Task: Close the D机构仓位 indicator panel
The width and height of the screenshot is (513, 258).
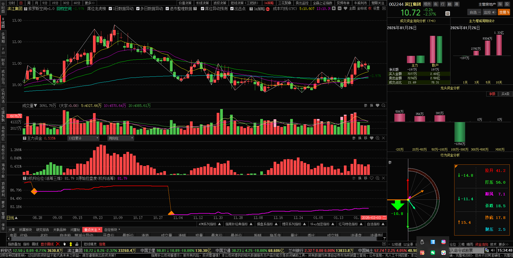Action: 383,178
